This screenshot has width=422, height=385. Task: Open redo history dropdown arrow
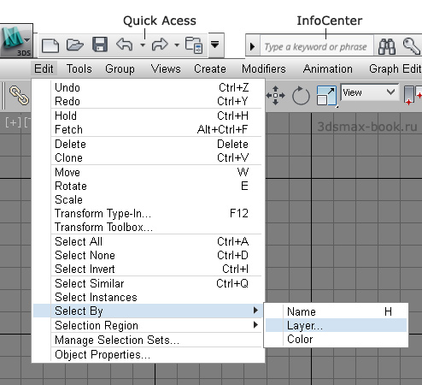coord(177,45)
